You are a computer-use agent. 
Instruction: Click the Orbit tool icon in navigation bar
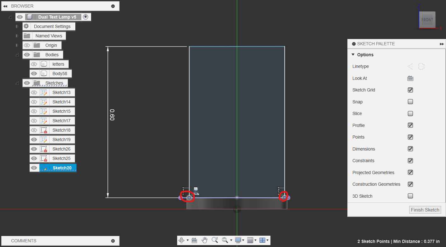point(182,240)
